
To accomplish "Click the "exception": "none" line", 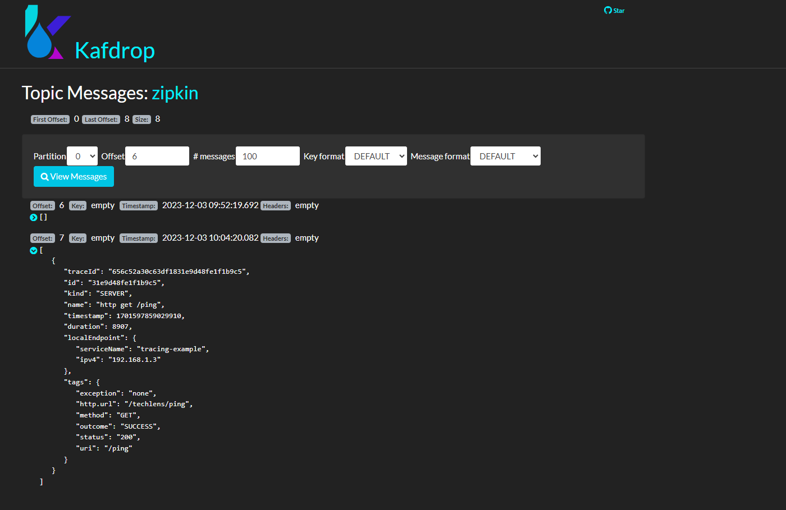I will tap(116, 393).
